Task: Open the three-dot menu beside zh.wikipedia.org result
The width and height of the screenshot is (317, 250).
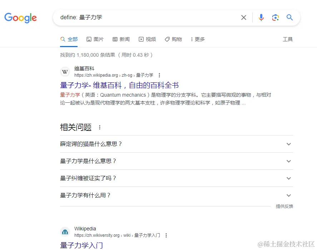Action: (159, 75)
